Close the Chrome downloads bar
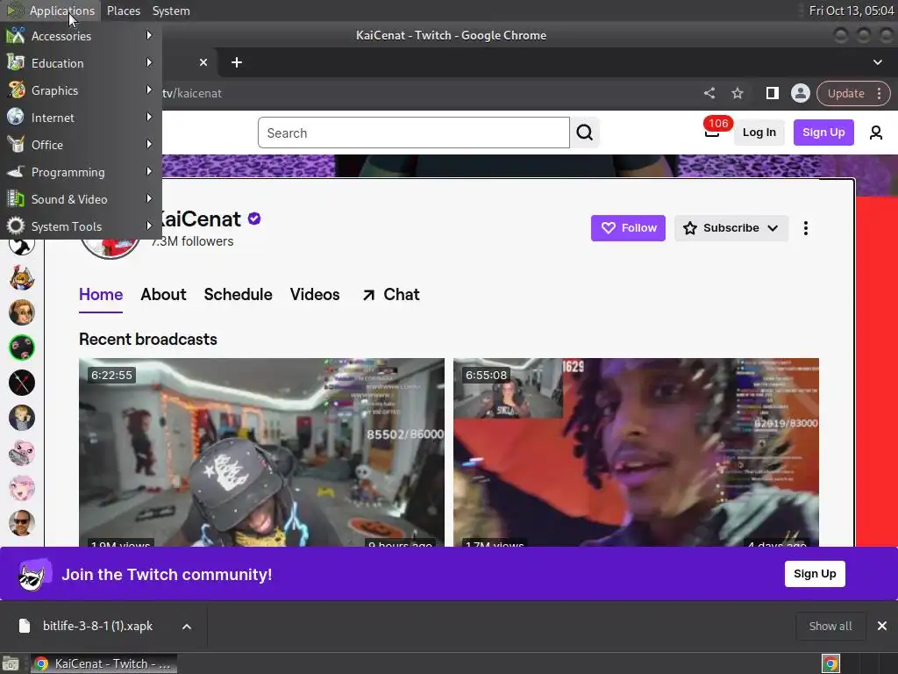898x674 pixels. point(882,626)
